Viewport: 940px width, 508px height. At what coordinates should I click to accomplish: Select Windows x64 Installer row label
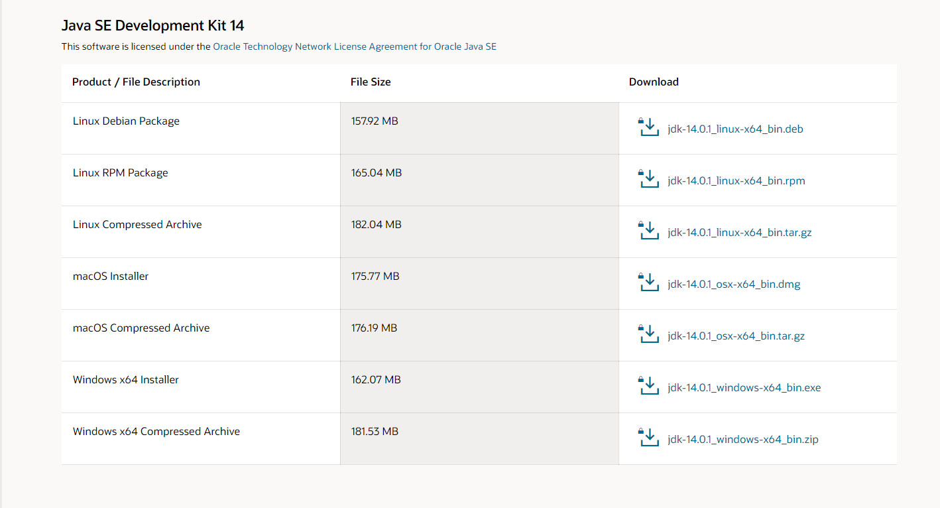(126, 380)
